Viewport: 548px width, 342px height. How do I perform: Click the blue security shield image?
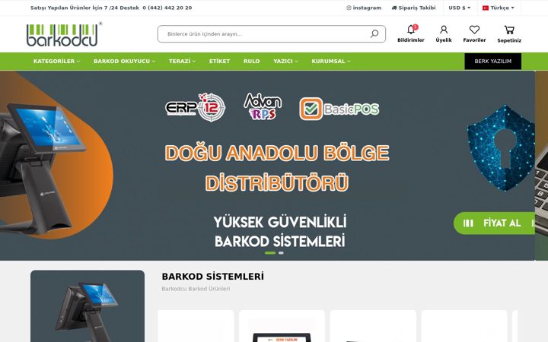(x=501, y=148)
